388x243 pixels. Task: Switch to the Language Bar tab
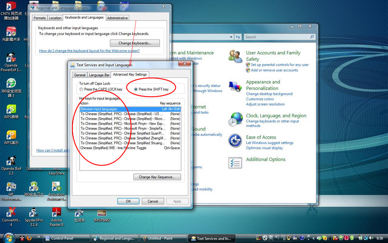pyautogui.click(x=99, y=75)
